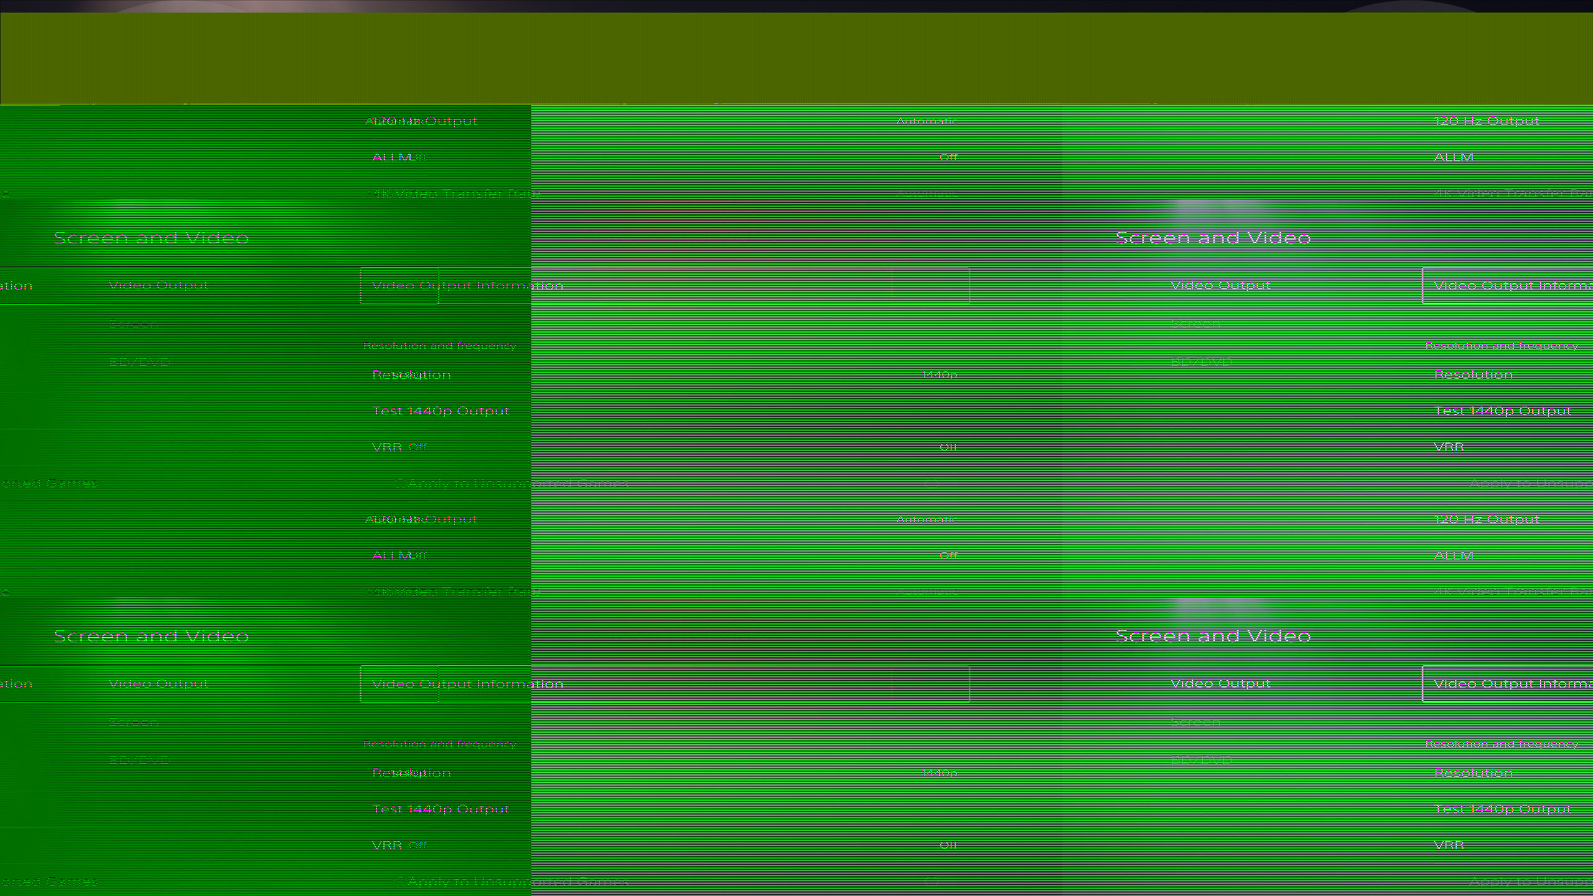
Task: Open Resolution 1440p value dropdown, upper copy
Action: click(939, 375)
